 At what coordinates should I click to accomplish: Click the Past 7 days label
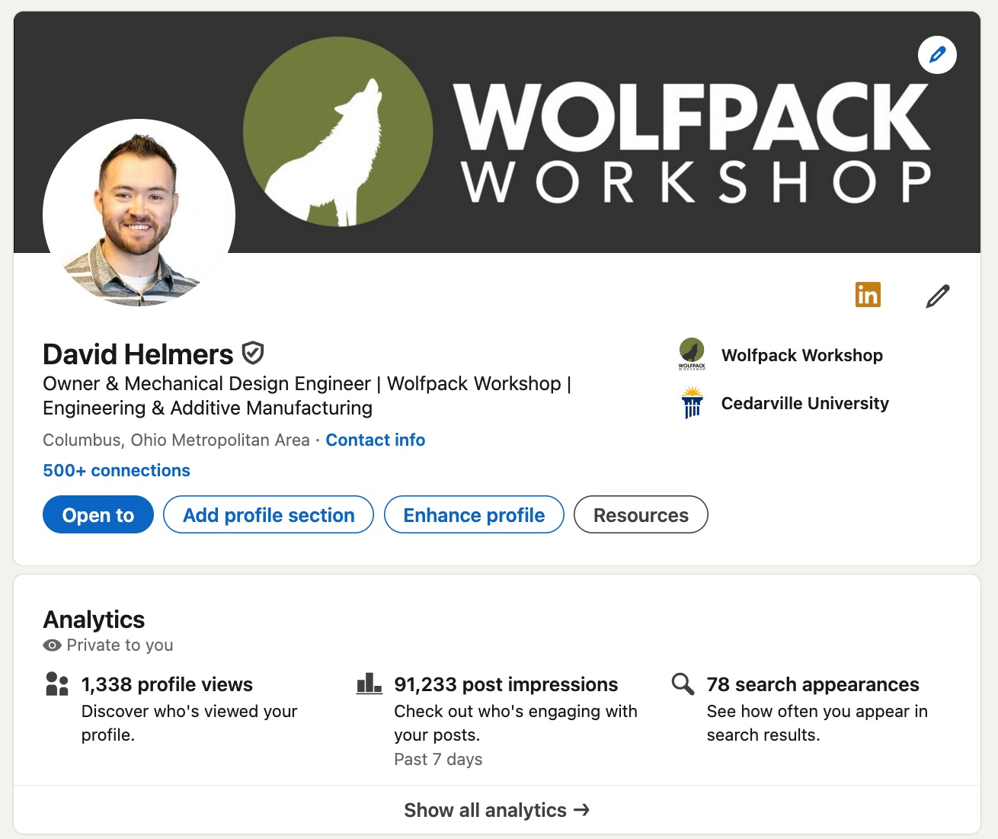[x=438, y=759]
